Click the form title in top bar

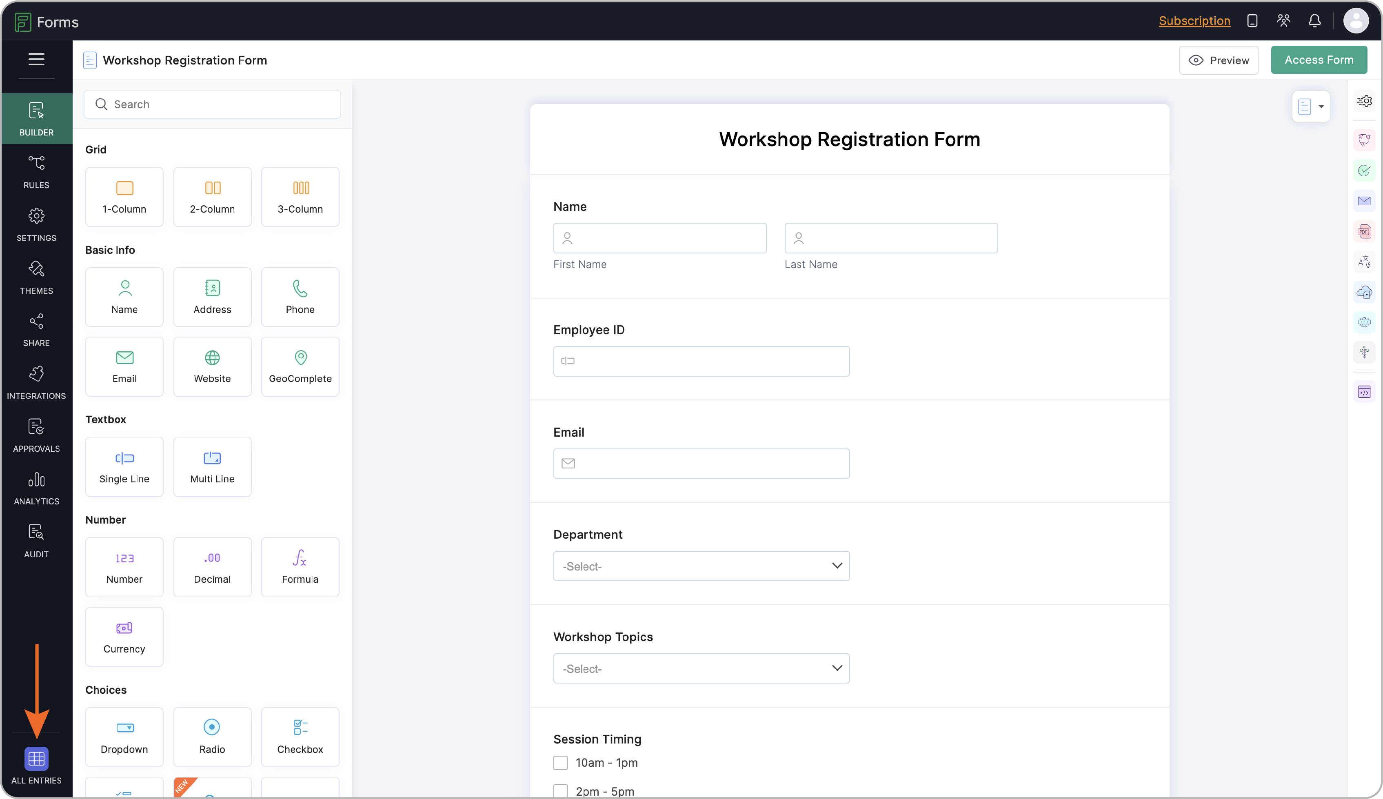point(185,60)
